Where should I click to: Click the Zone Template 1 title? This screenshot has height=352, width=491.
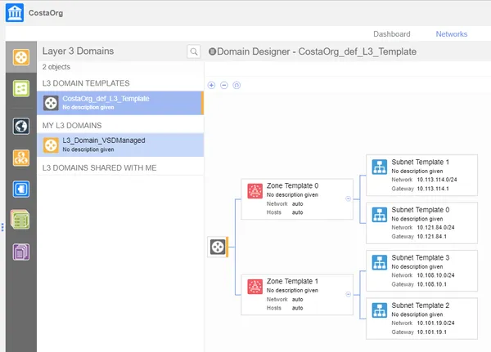tap(292, 281)
